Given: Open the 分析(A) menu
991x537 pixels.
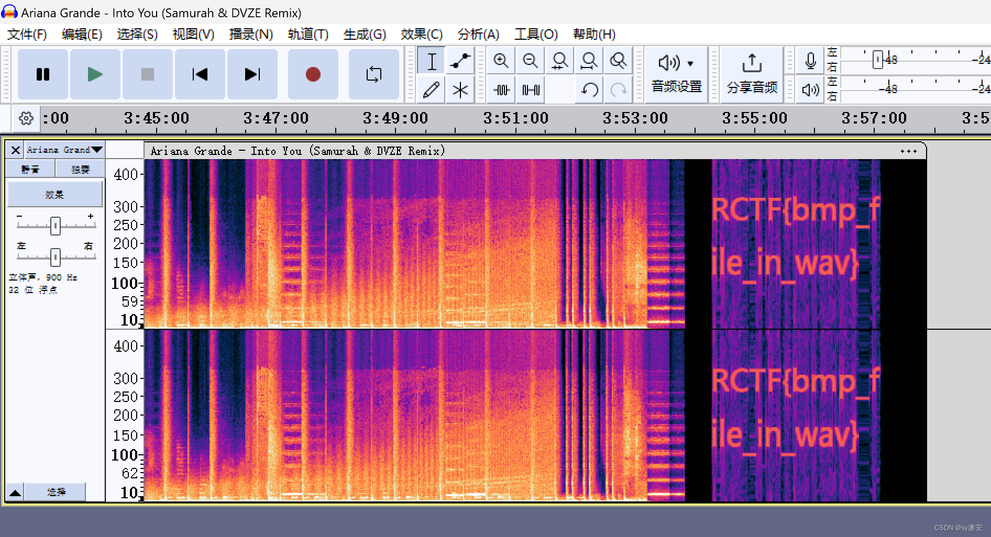Looking at the screenshot, I should pyautogui.click(x=478, y=34).
